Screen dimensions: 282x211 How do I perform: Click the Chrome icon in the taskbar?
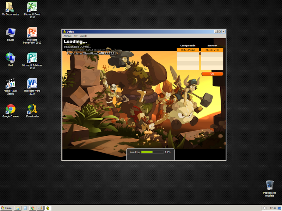click(33, 208)
